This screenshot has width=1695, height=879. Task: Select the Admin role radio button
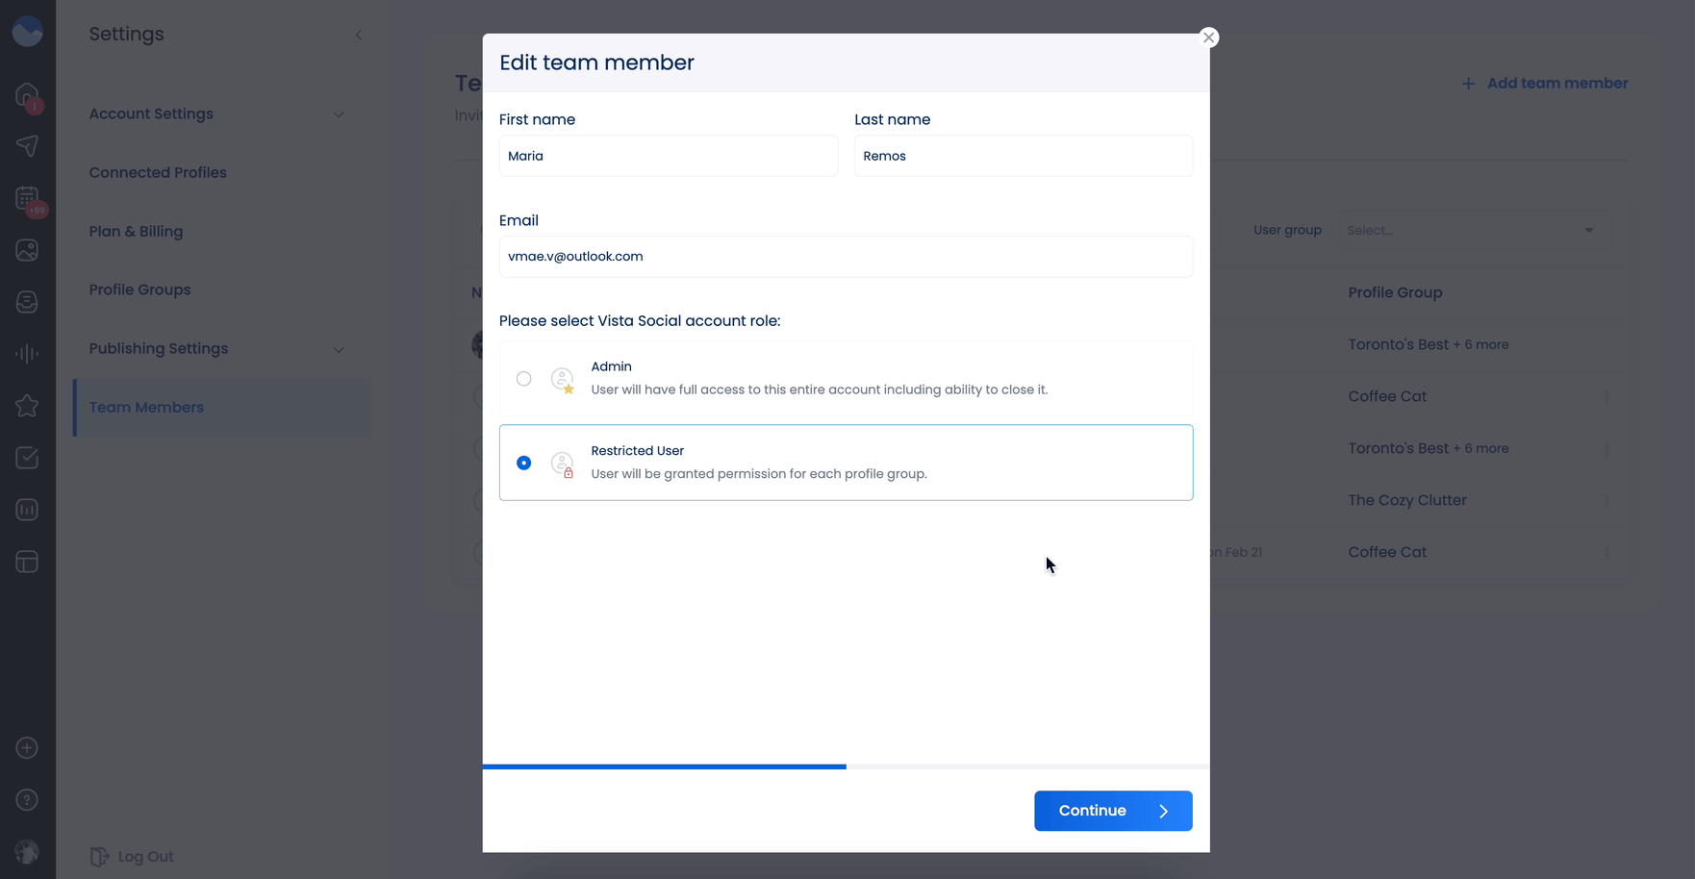(x=524, y=379)
